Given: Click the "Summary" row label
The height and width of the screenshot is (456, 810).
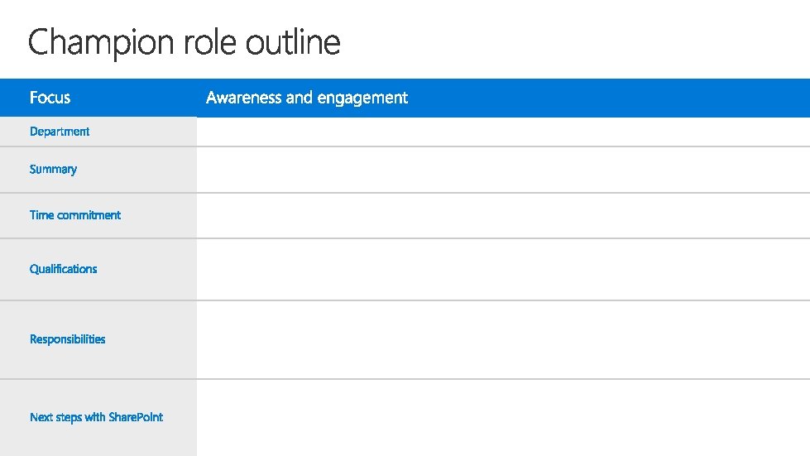Looking at the screenshot, I should (x=53, y=170).
